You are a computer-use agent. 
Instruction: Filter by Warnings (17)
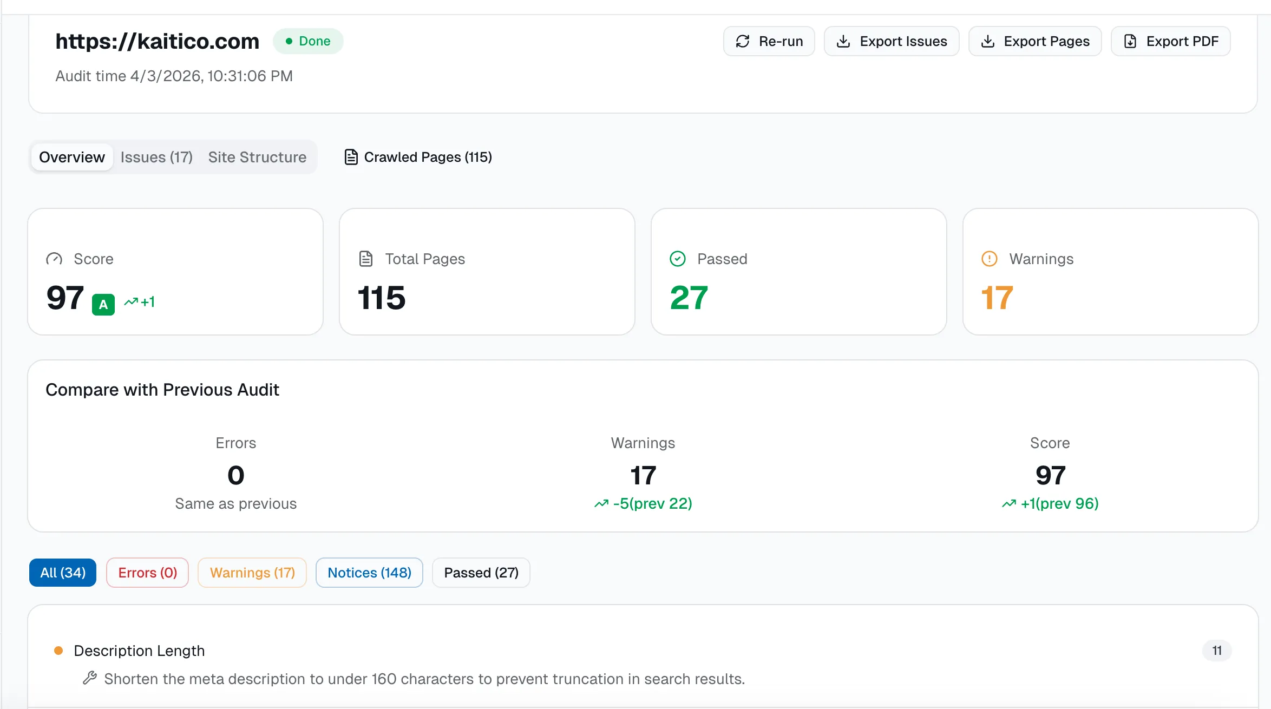click(252, 573)
